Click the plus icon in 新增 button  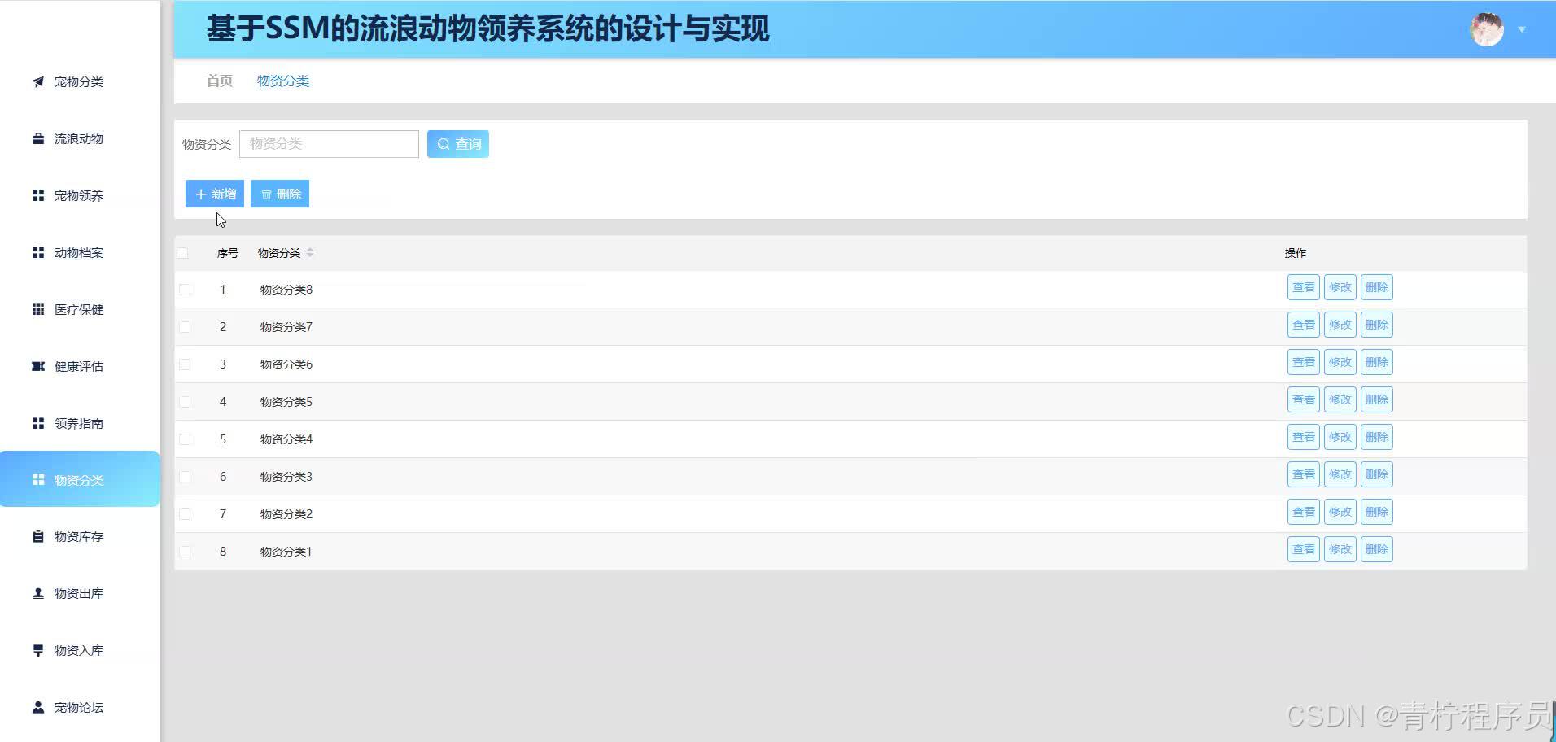201,194
